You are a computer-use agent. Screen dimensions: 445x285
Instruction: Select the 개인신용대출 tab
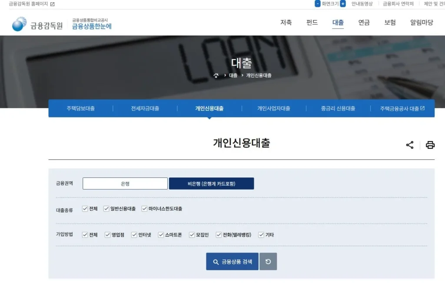209,108
